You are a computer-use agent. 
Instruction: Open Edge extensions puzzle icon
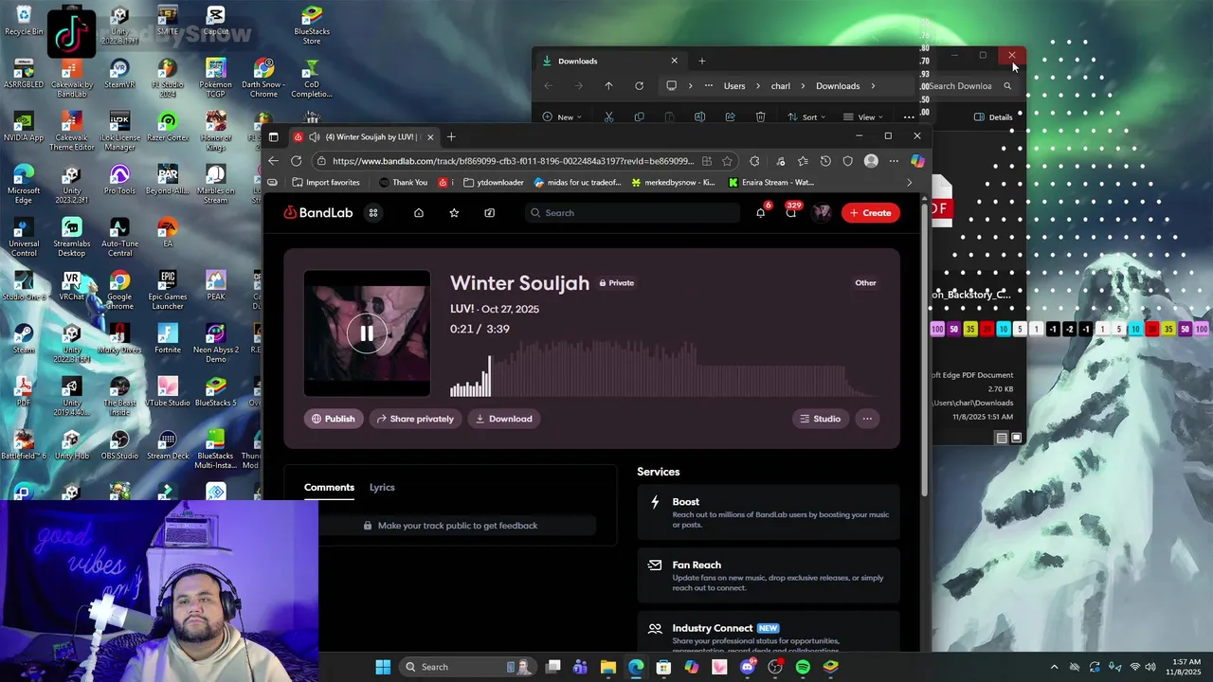point(754,161)
